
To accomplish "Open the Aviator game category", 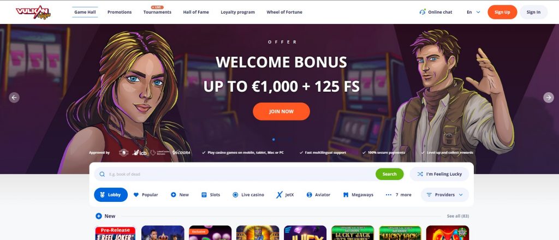I will coord(318,195).
